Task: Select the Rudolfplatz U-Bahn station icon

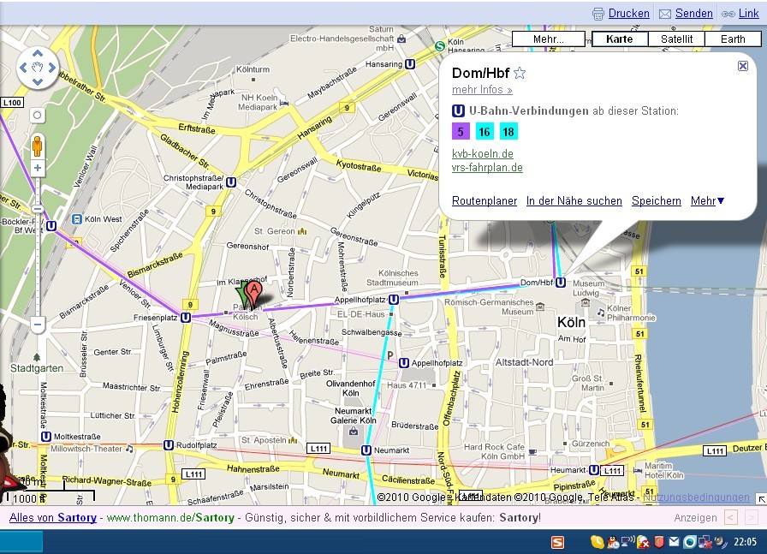Action: click(169, 445)
